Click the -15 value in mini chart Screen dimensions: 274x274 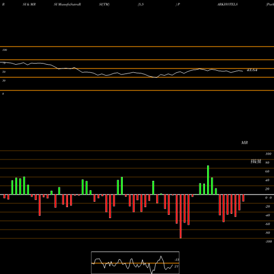tap(176, 260)
